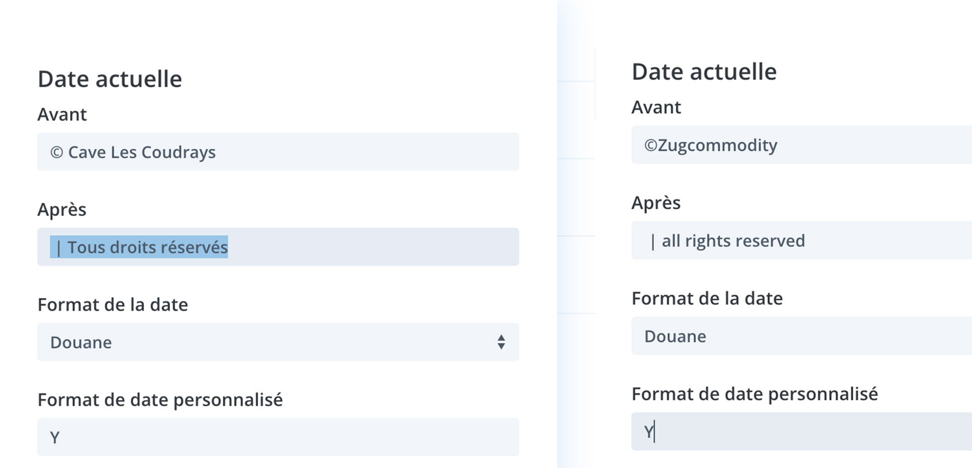Open Douane dropdown below "all rights reserved"
Viewport: 972px width, 468px height.
[801, 336]
